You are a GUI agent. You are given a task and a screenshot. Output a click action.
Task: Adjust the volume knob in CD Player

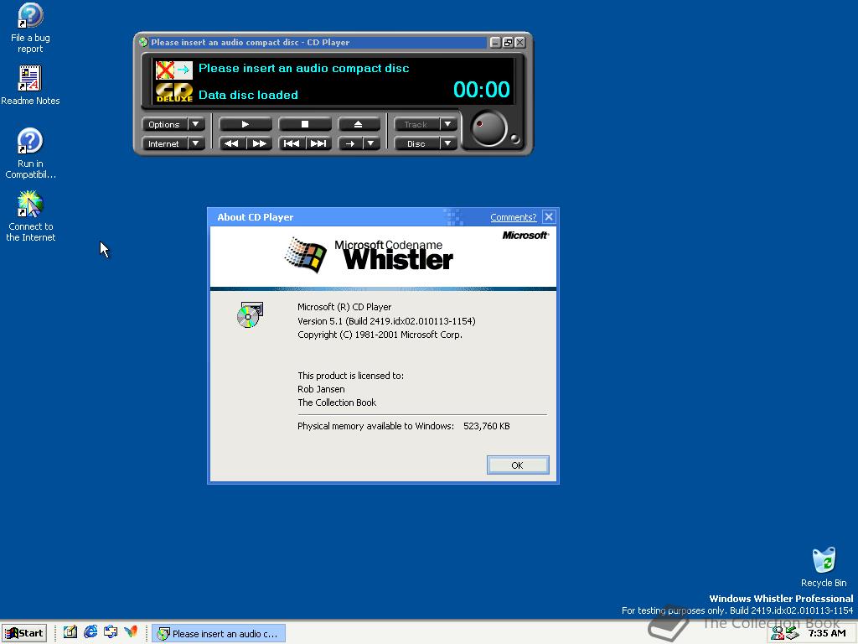(488, 129)
